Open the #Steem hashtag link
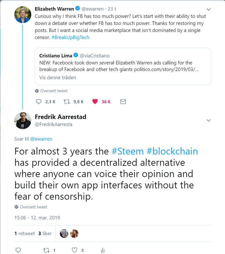 point(128,151)
